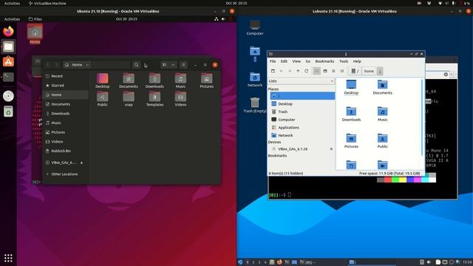Click the terminal prompt behind PCManFM
Viewport: 473px width, 266px height.
tap(279, 195)
